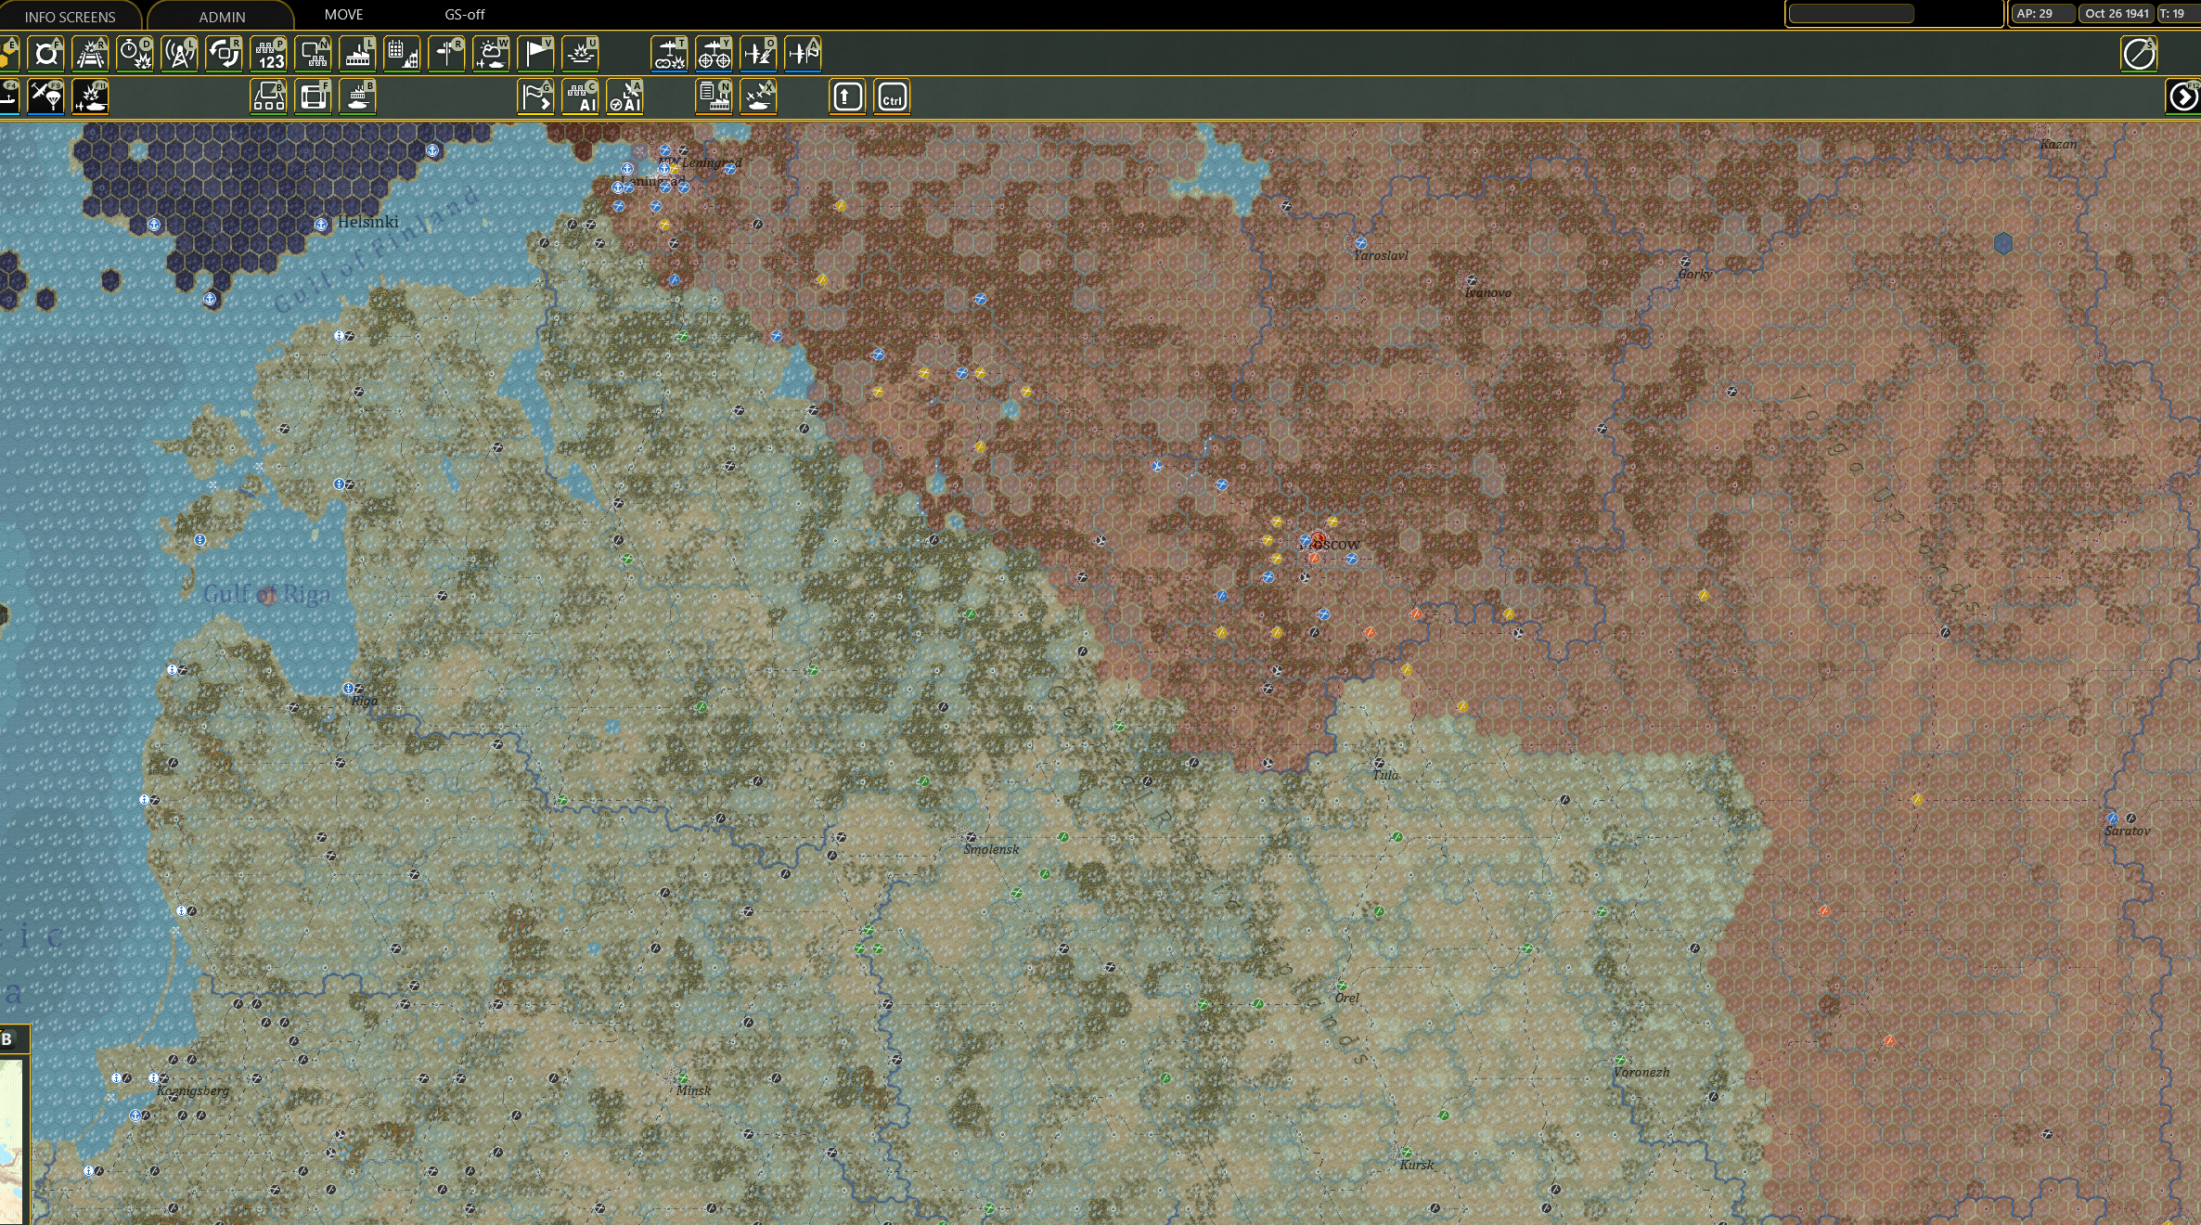The height and width of the screenshot is (1225, 2201).
Task: Click the Ivanovo city label
Action: pyautogui.click(x=1487, y=292)
